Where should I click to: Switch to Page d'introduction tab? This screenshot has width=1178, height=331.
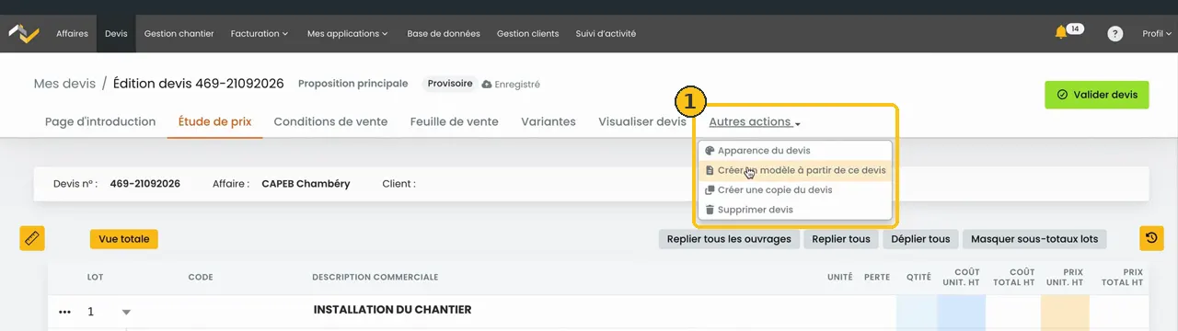100,121
